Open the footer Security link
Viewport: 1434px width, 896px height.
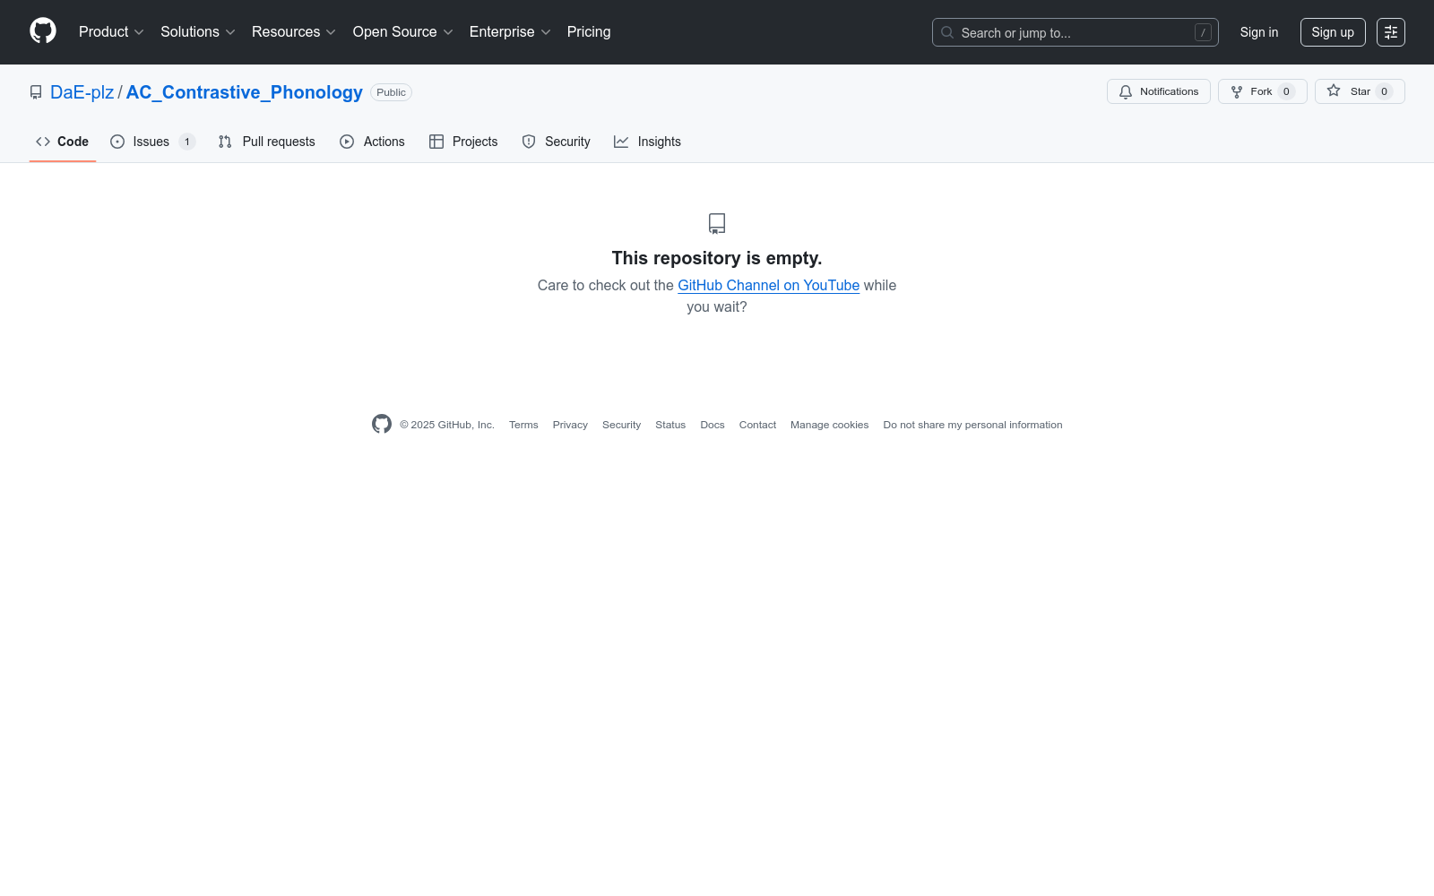pyautogui.click(x=621, y=425)
